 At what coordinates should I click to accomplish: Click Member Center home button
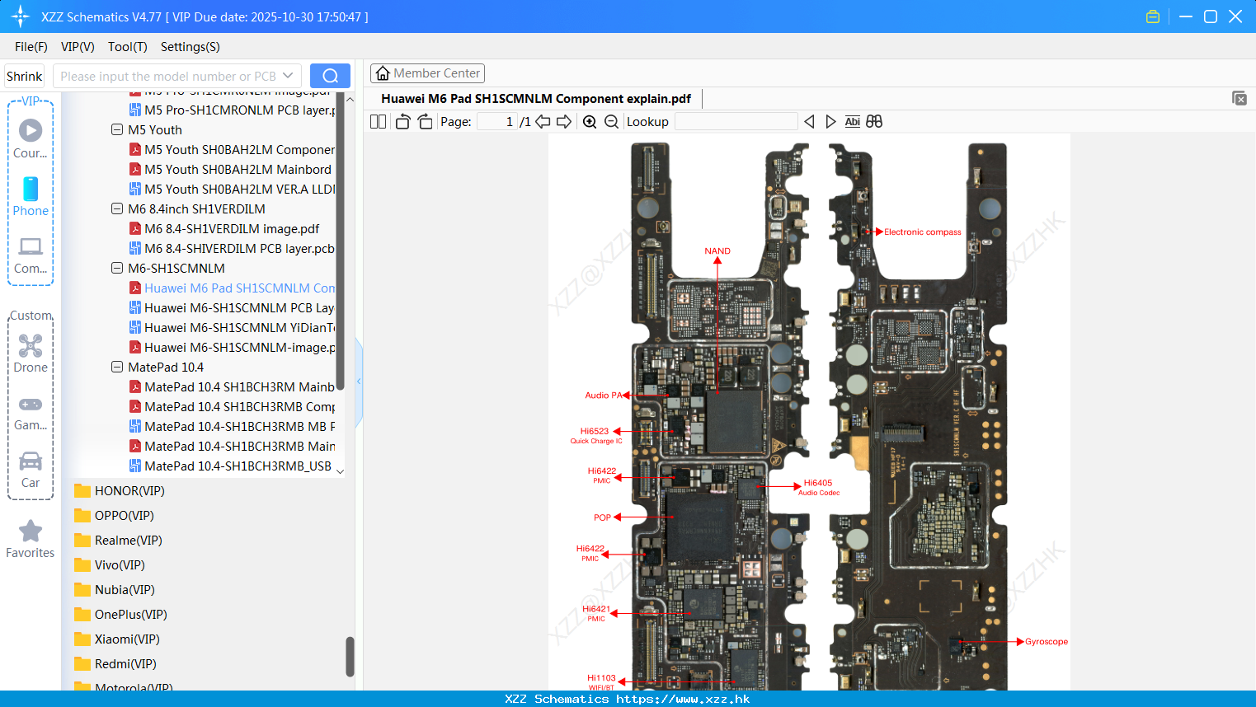tap(427, 73)
